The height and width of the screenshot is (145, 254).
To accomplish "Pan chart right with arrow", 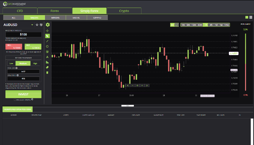I will (147, 86).
